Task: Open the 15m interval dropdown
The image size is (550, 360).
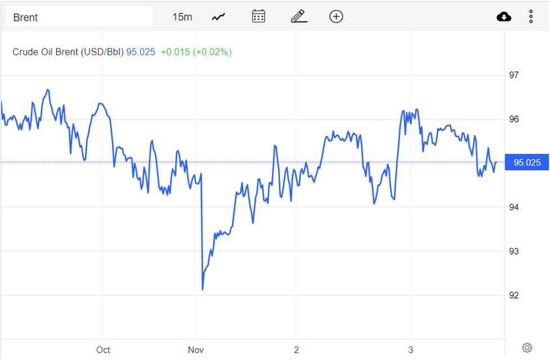Action: pos(182,17)
